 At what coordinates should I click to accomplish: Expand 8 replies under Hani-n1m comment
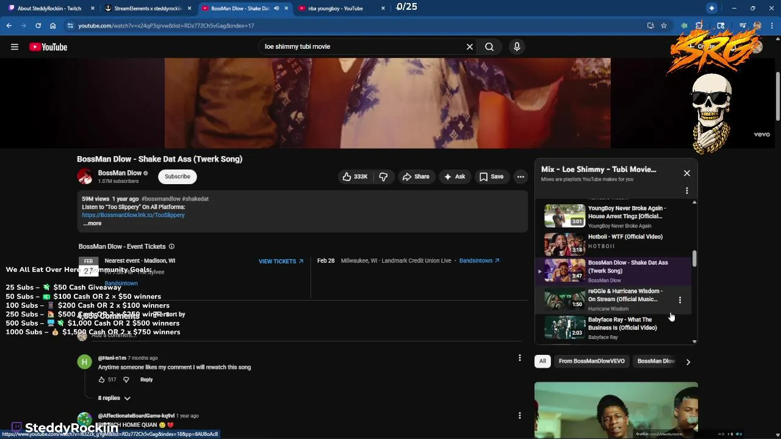[x=114, y=398]
